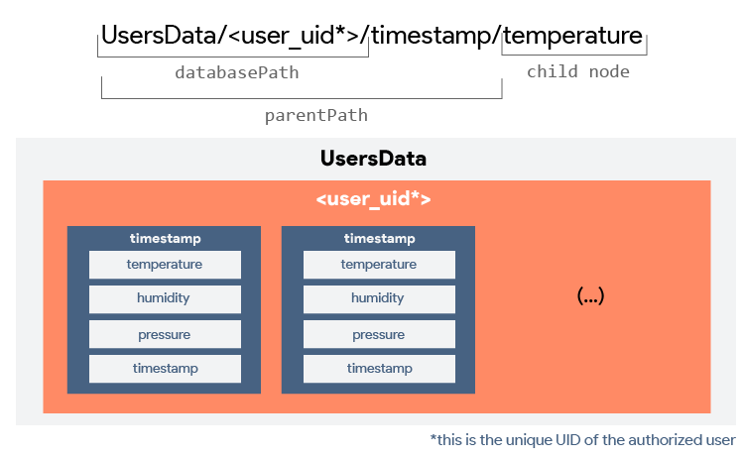744x459 pixels.
Task: Click 'temperature' in the top path string
Action: click(573, 37)
